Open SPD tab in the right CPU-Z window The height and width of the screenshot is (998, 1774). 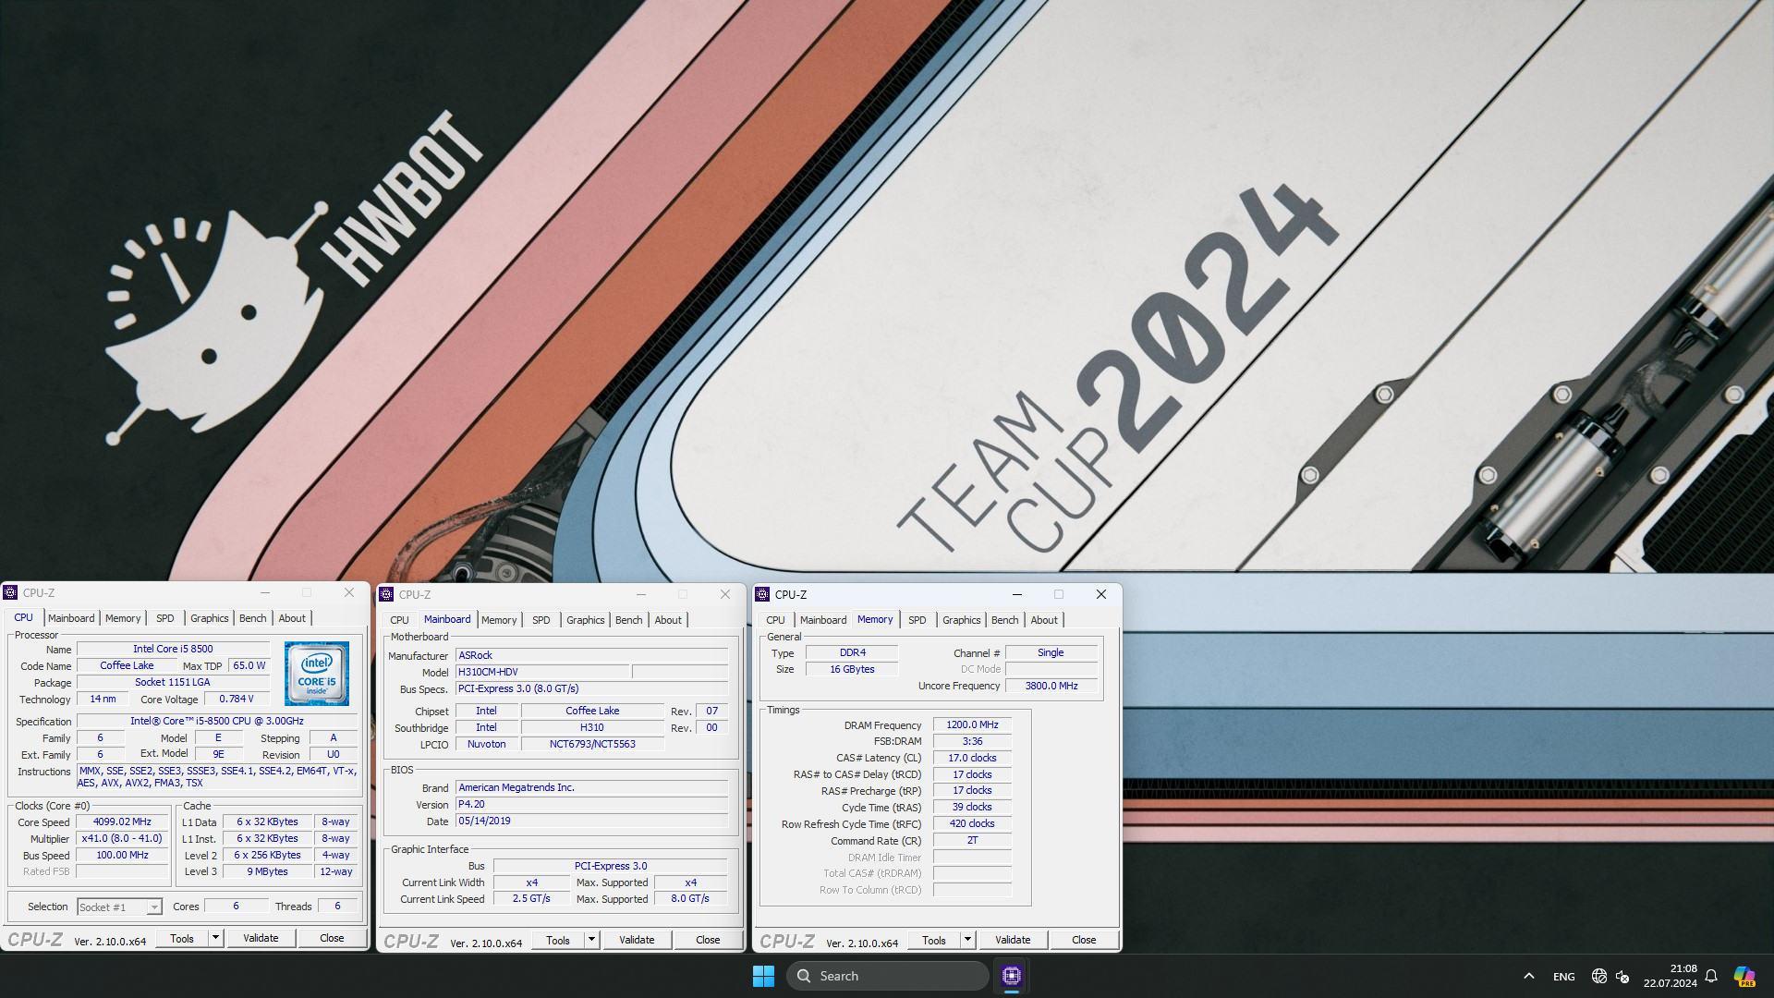click(x=917, y=620)
